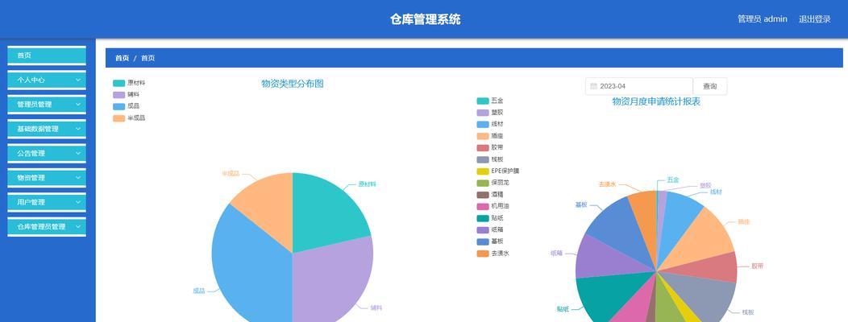The height and width of the screenshot is (322, 848).
Task: Click the 五金 label above monthly pie
Action: (673, 180)
